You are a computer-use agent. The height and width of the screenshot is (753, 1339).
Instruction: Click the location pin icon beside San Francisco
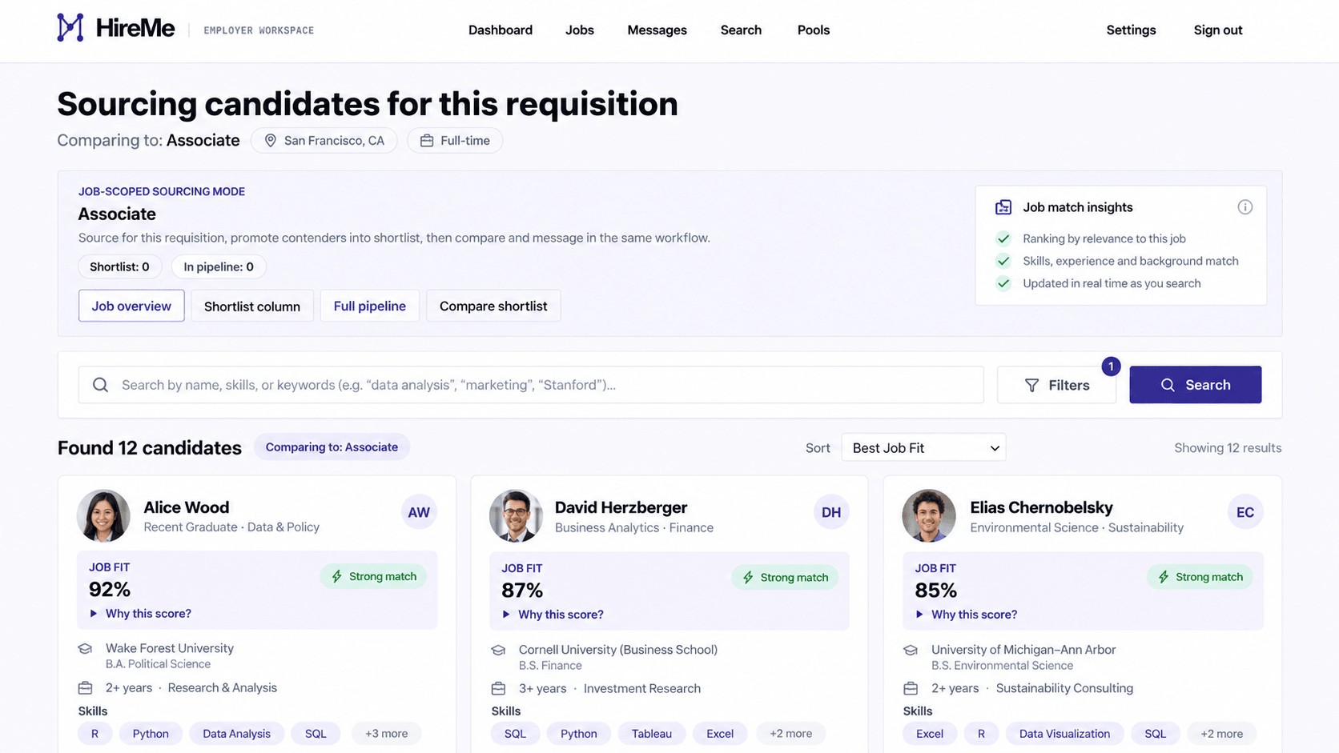click(x=271, y=141)
